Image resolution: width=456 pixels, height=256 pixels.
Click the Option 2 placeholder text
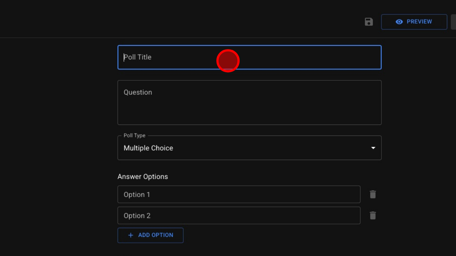(x=137, y=216)
